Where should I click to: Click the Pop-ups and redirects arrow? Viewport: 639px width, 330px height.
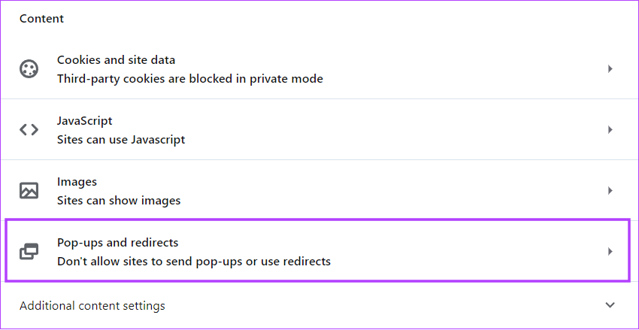tap(610, 251)
